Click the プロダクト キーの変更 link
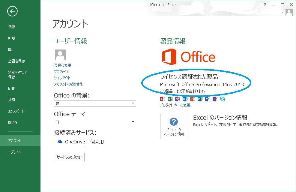Image resolution: width=296 pixels, height=192 pixels. [175, 105]
